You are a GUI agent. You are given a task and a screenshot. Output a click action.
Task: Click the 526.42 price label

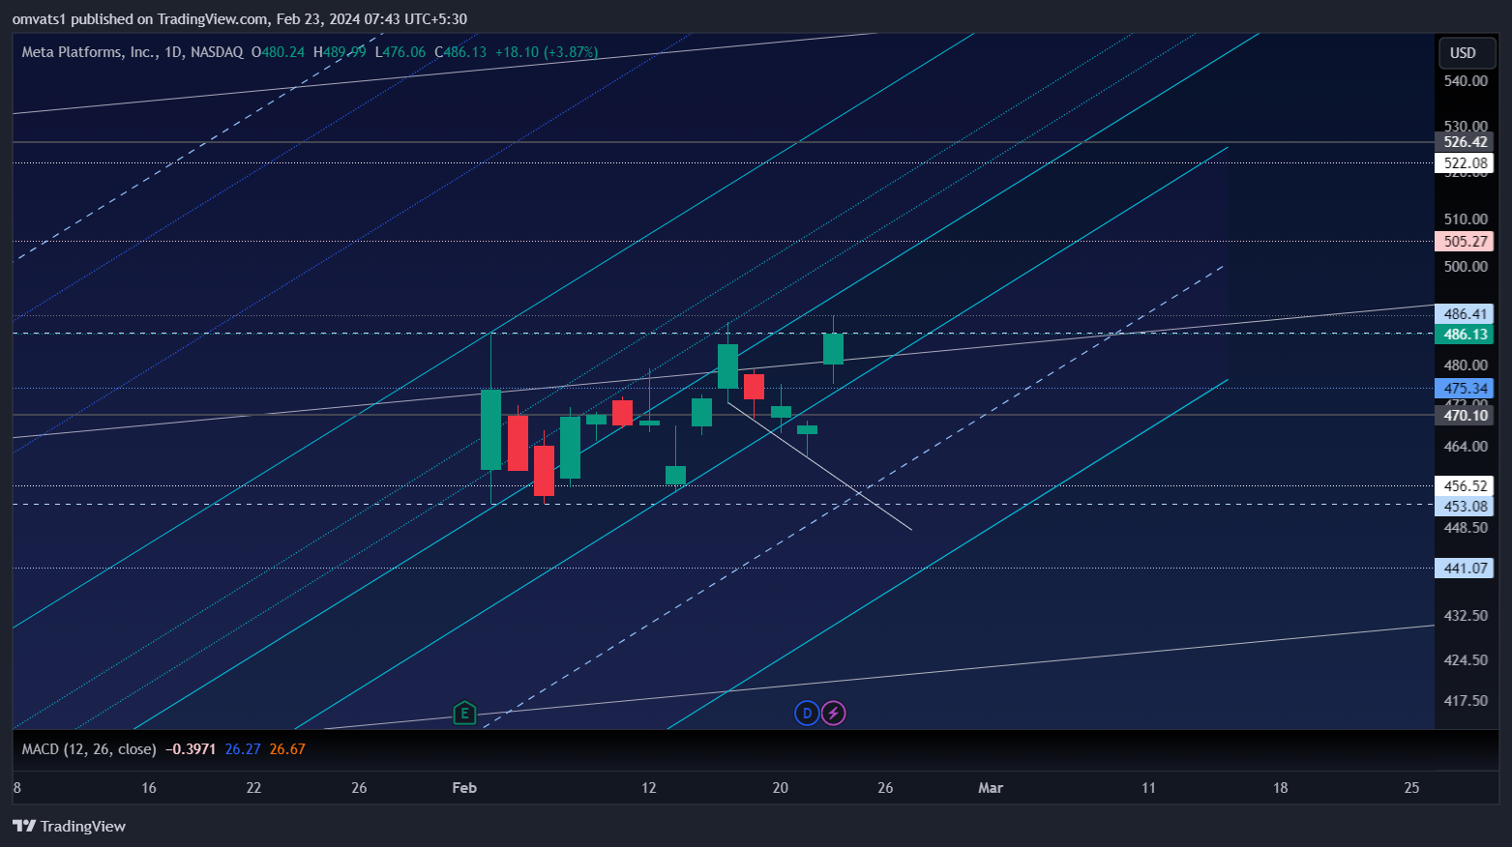point(1465,142)
